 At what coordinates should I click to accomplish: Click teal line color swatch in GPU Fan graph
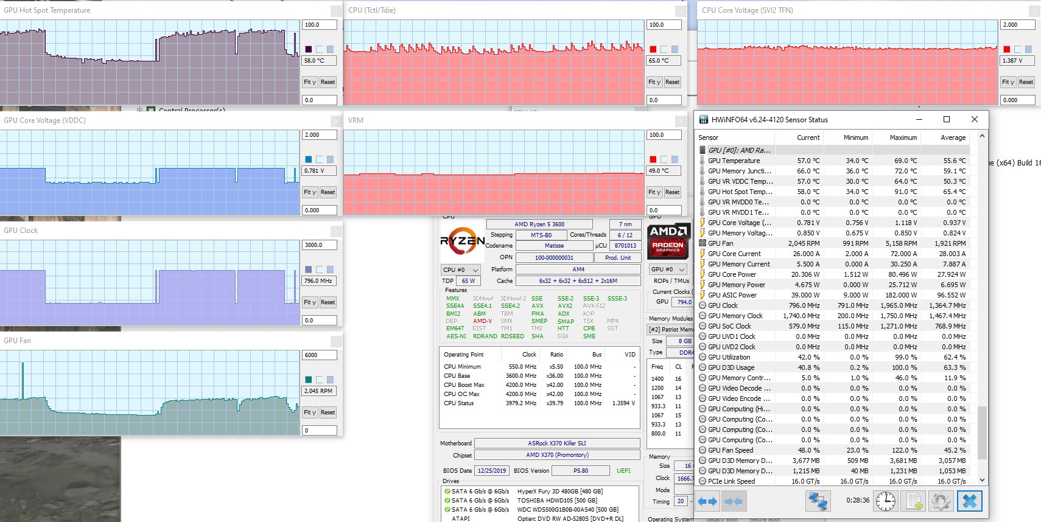[309, 380]
